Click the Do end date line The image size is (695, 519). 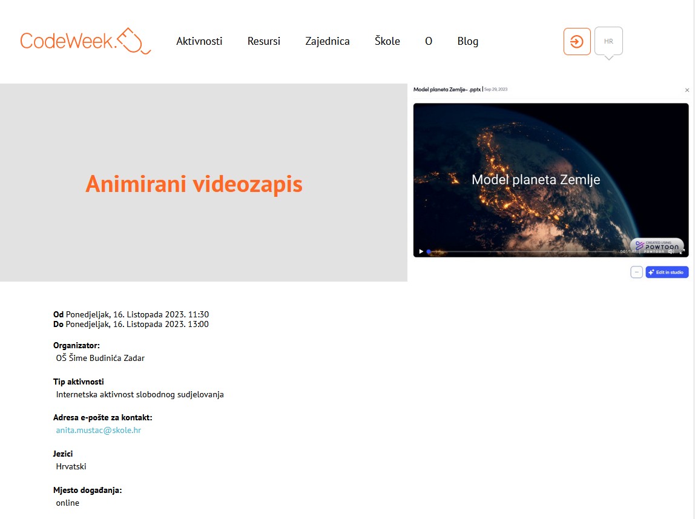[131, 324]
